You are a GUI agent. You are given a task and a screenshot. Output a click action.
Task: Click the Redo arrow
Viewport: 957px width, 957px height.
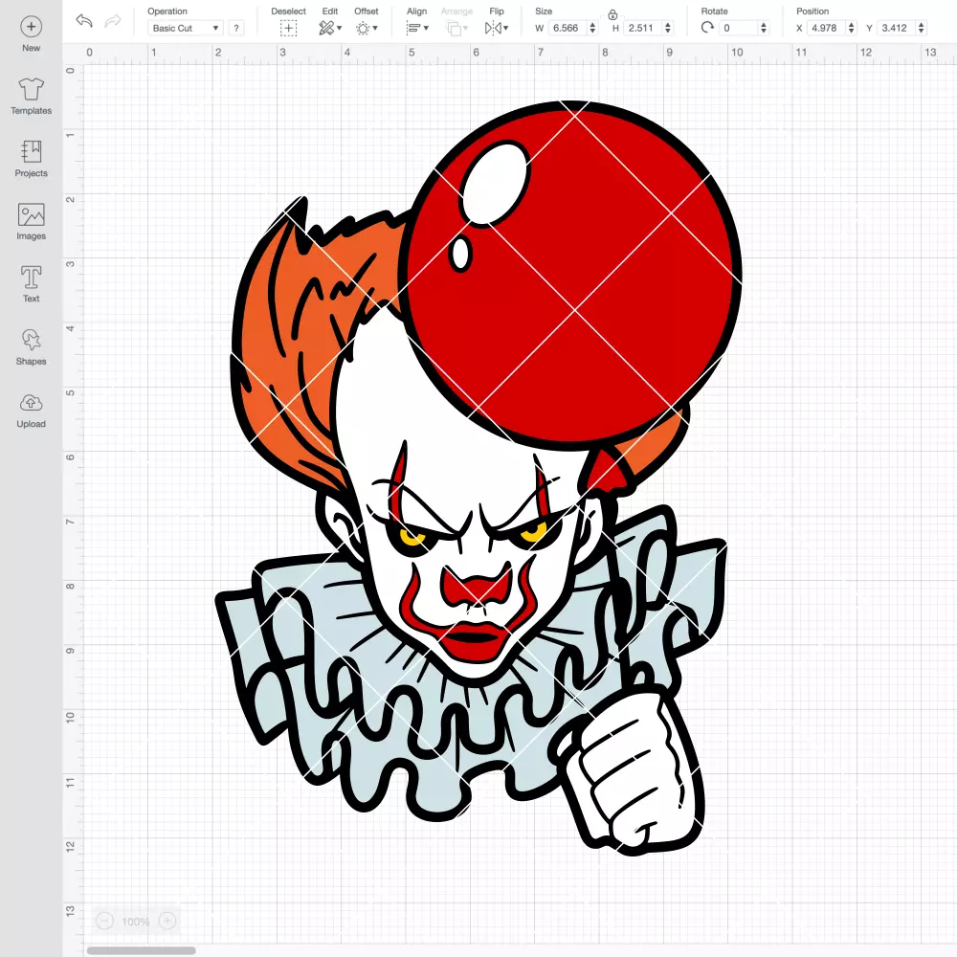point(113,21)
